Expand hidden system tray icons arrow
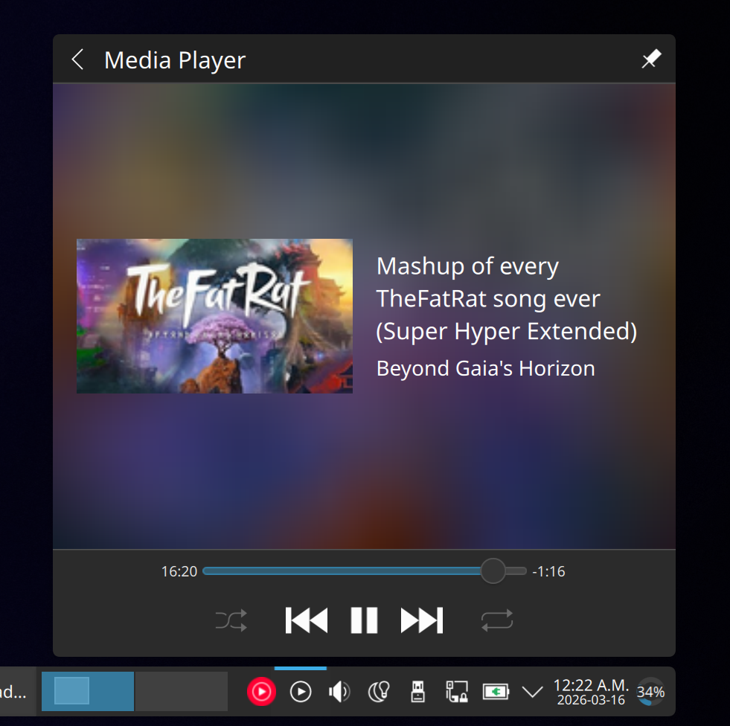The height and width of the screenshot is (726, 730). tap(532, 693)
